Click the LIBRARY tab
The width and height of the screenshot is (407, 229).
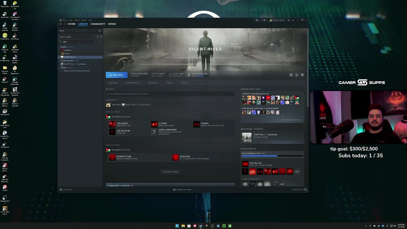(83, 24)
